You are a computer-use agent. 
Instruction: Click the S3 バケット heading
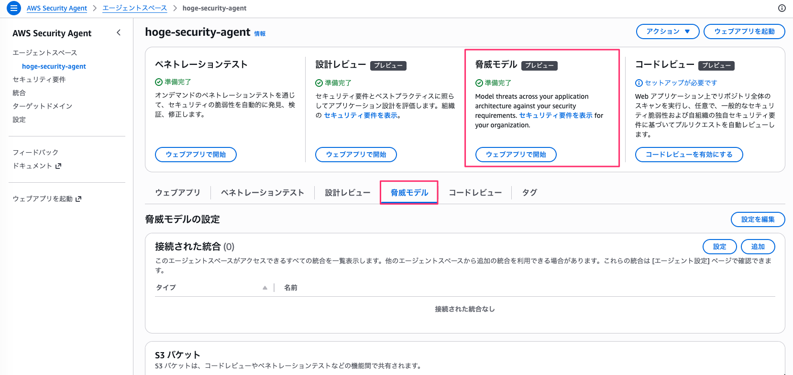[x=177, y=355]
